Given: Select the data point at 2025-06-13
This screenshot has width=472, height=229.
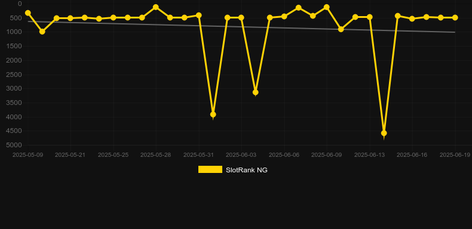Looking at the screenshot, I should [370, 17].
